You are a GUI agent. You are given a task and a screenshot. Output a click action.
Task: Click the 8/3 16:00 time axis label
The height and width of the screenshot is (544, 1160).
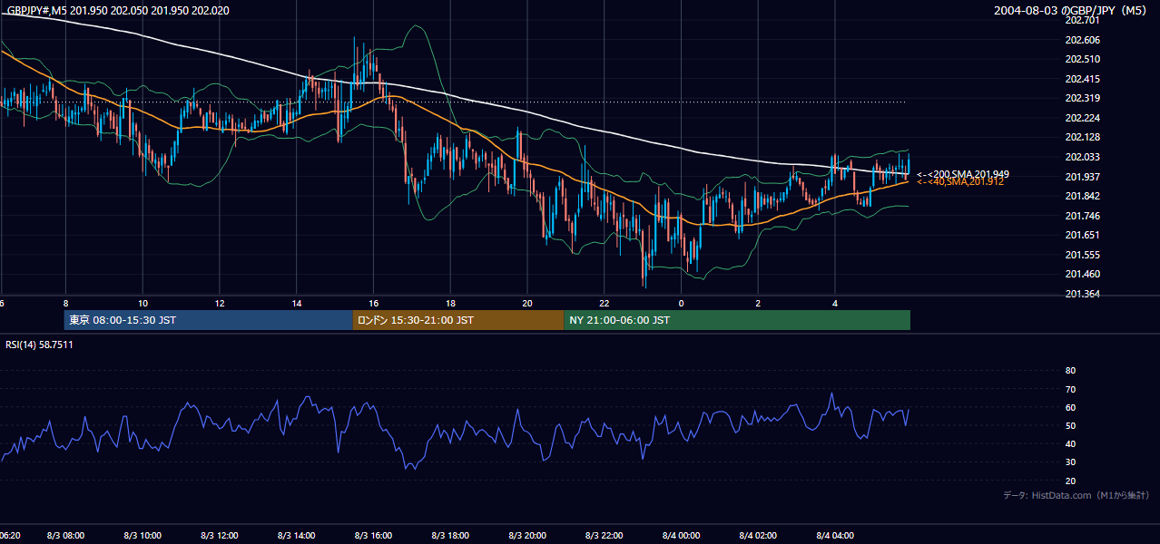374,536
